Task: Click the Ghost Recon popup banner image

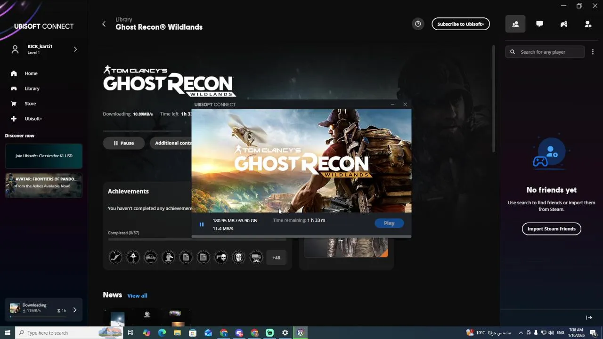Action: click(x=301, y=161)
